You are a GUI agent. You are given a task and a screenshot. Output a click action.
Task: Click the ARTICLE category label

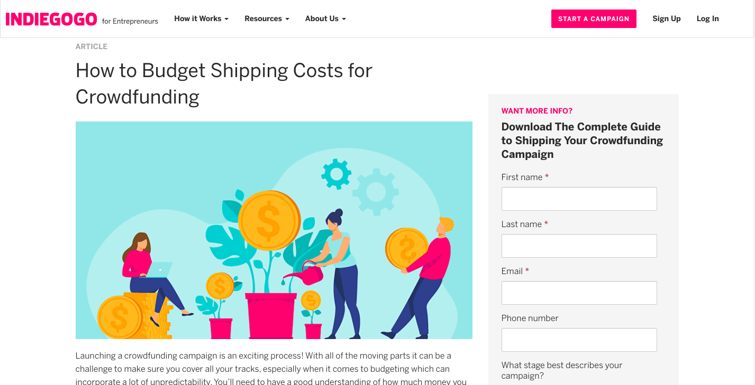(x=91, y=46)
